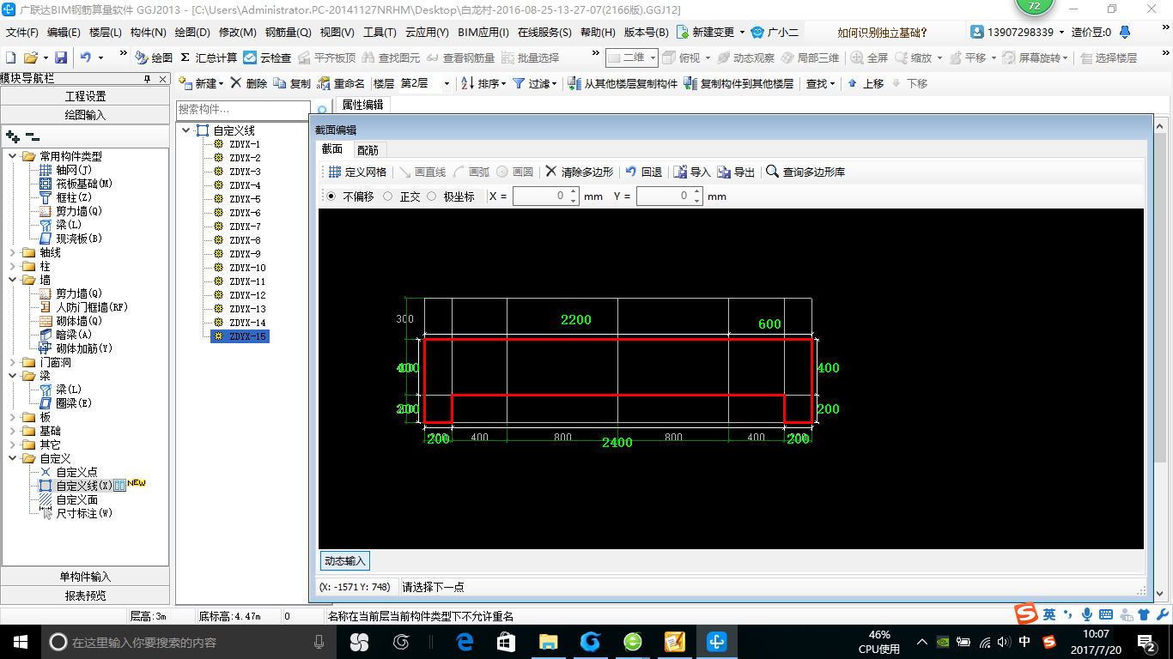
Task: Click the component search magnifier icon
Action: [322, 110]
